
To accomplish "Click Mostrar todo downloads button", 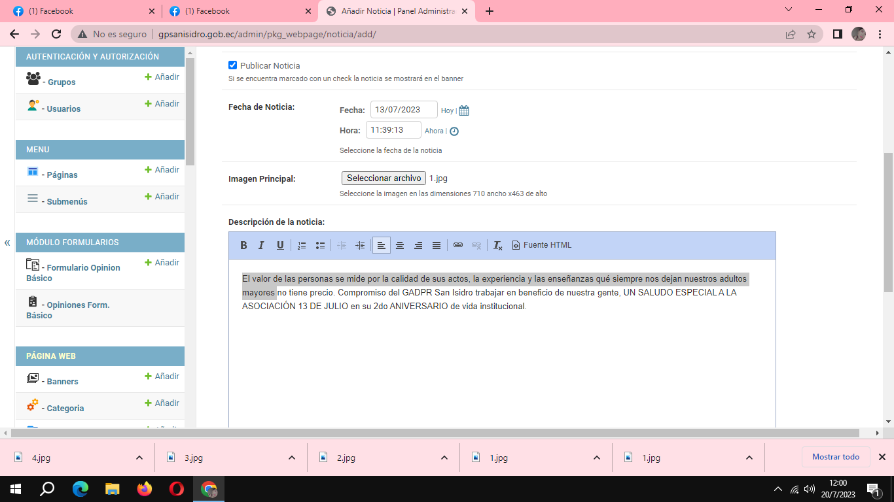I will 835,457.
